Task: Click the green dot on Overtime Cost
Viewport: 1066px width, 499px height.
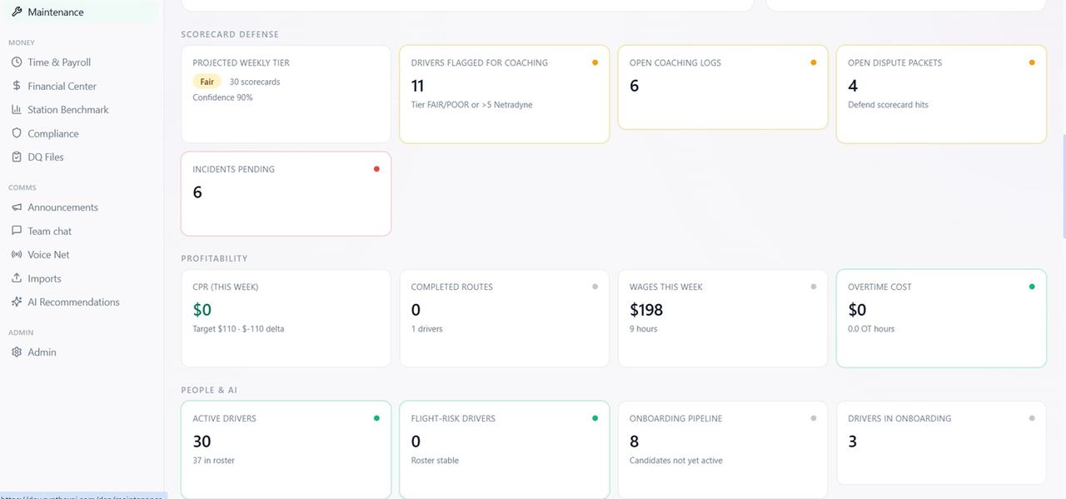Action: point(1032,287)
